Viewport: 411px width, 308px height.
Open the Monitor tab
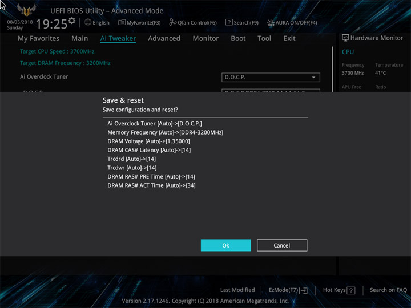[x=205, y=39]
